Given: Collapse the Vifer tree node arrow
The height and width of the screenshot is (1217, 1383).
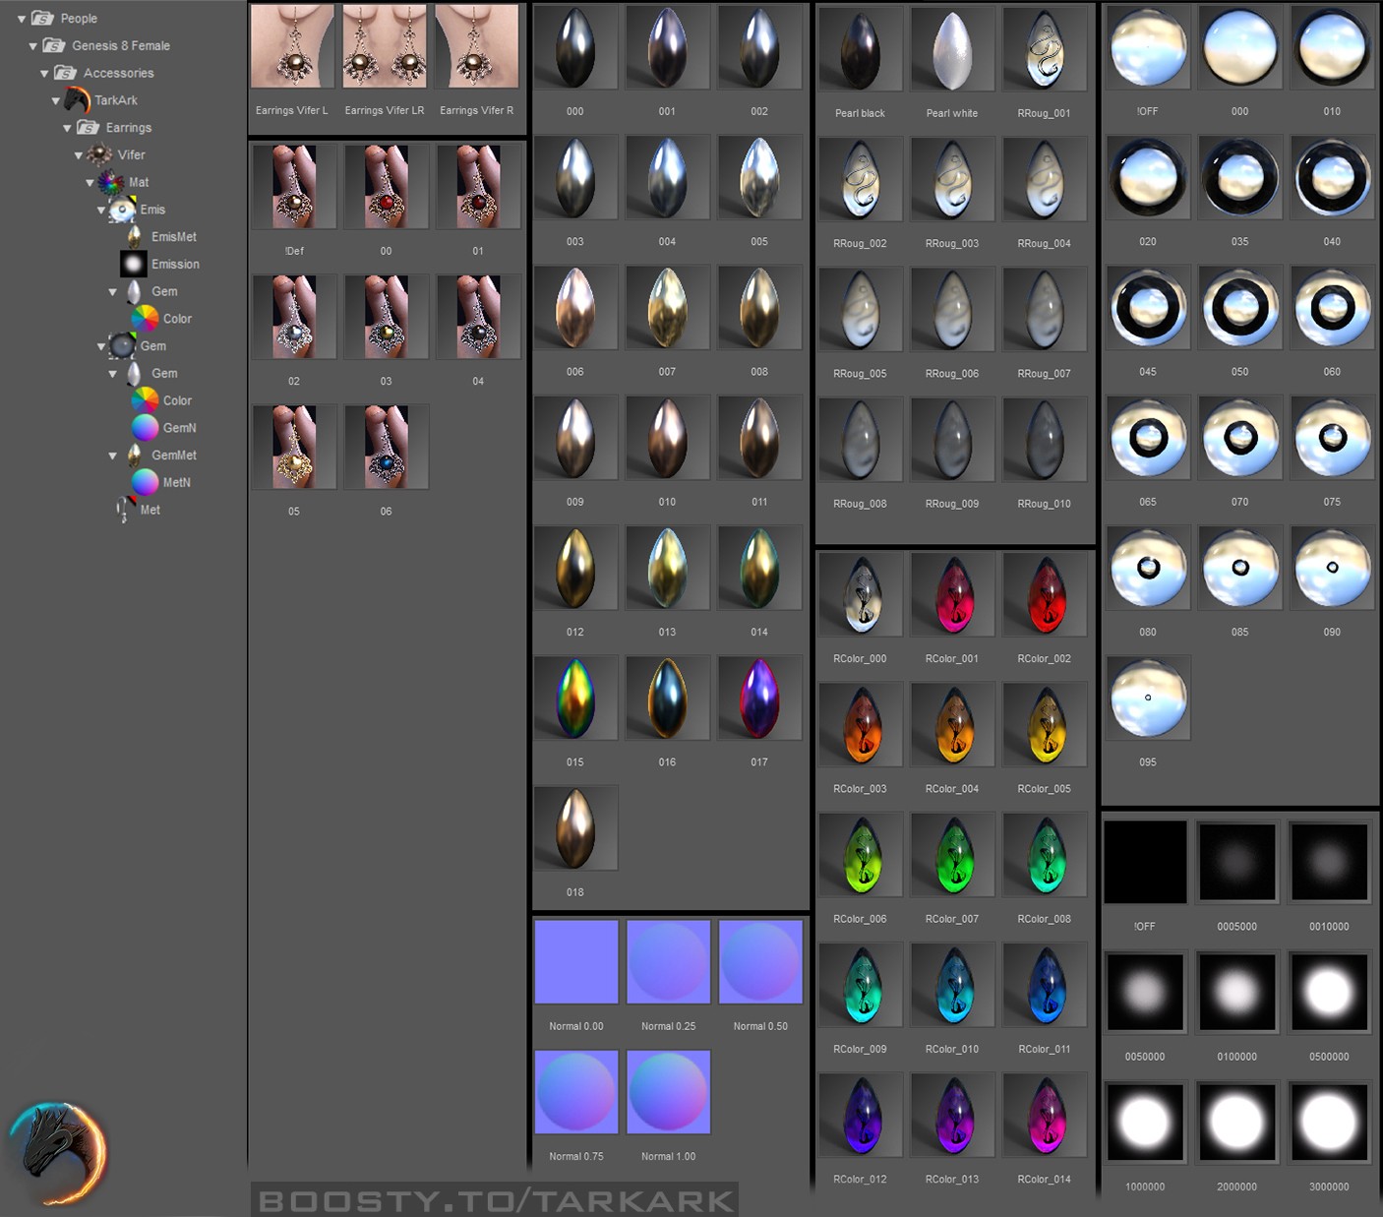Looking at the screenshot, I should click(79, 155).
